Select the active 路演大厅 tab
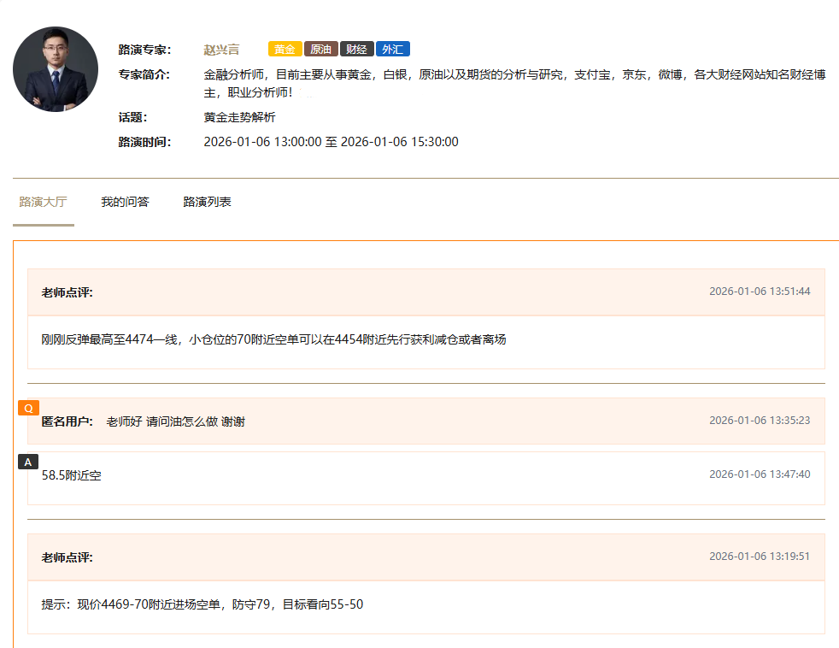Image resolution: width=839 pixels, height=648 pixels. pyautogui.click(x=43, y=202)
